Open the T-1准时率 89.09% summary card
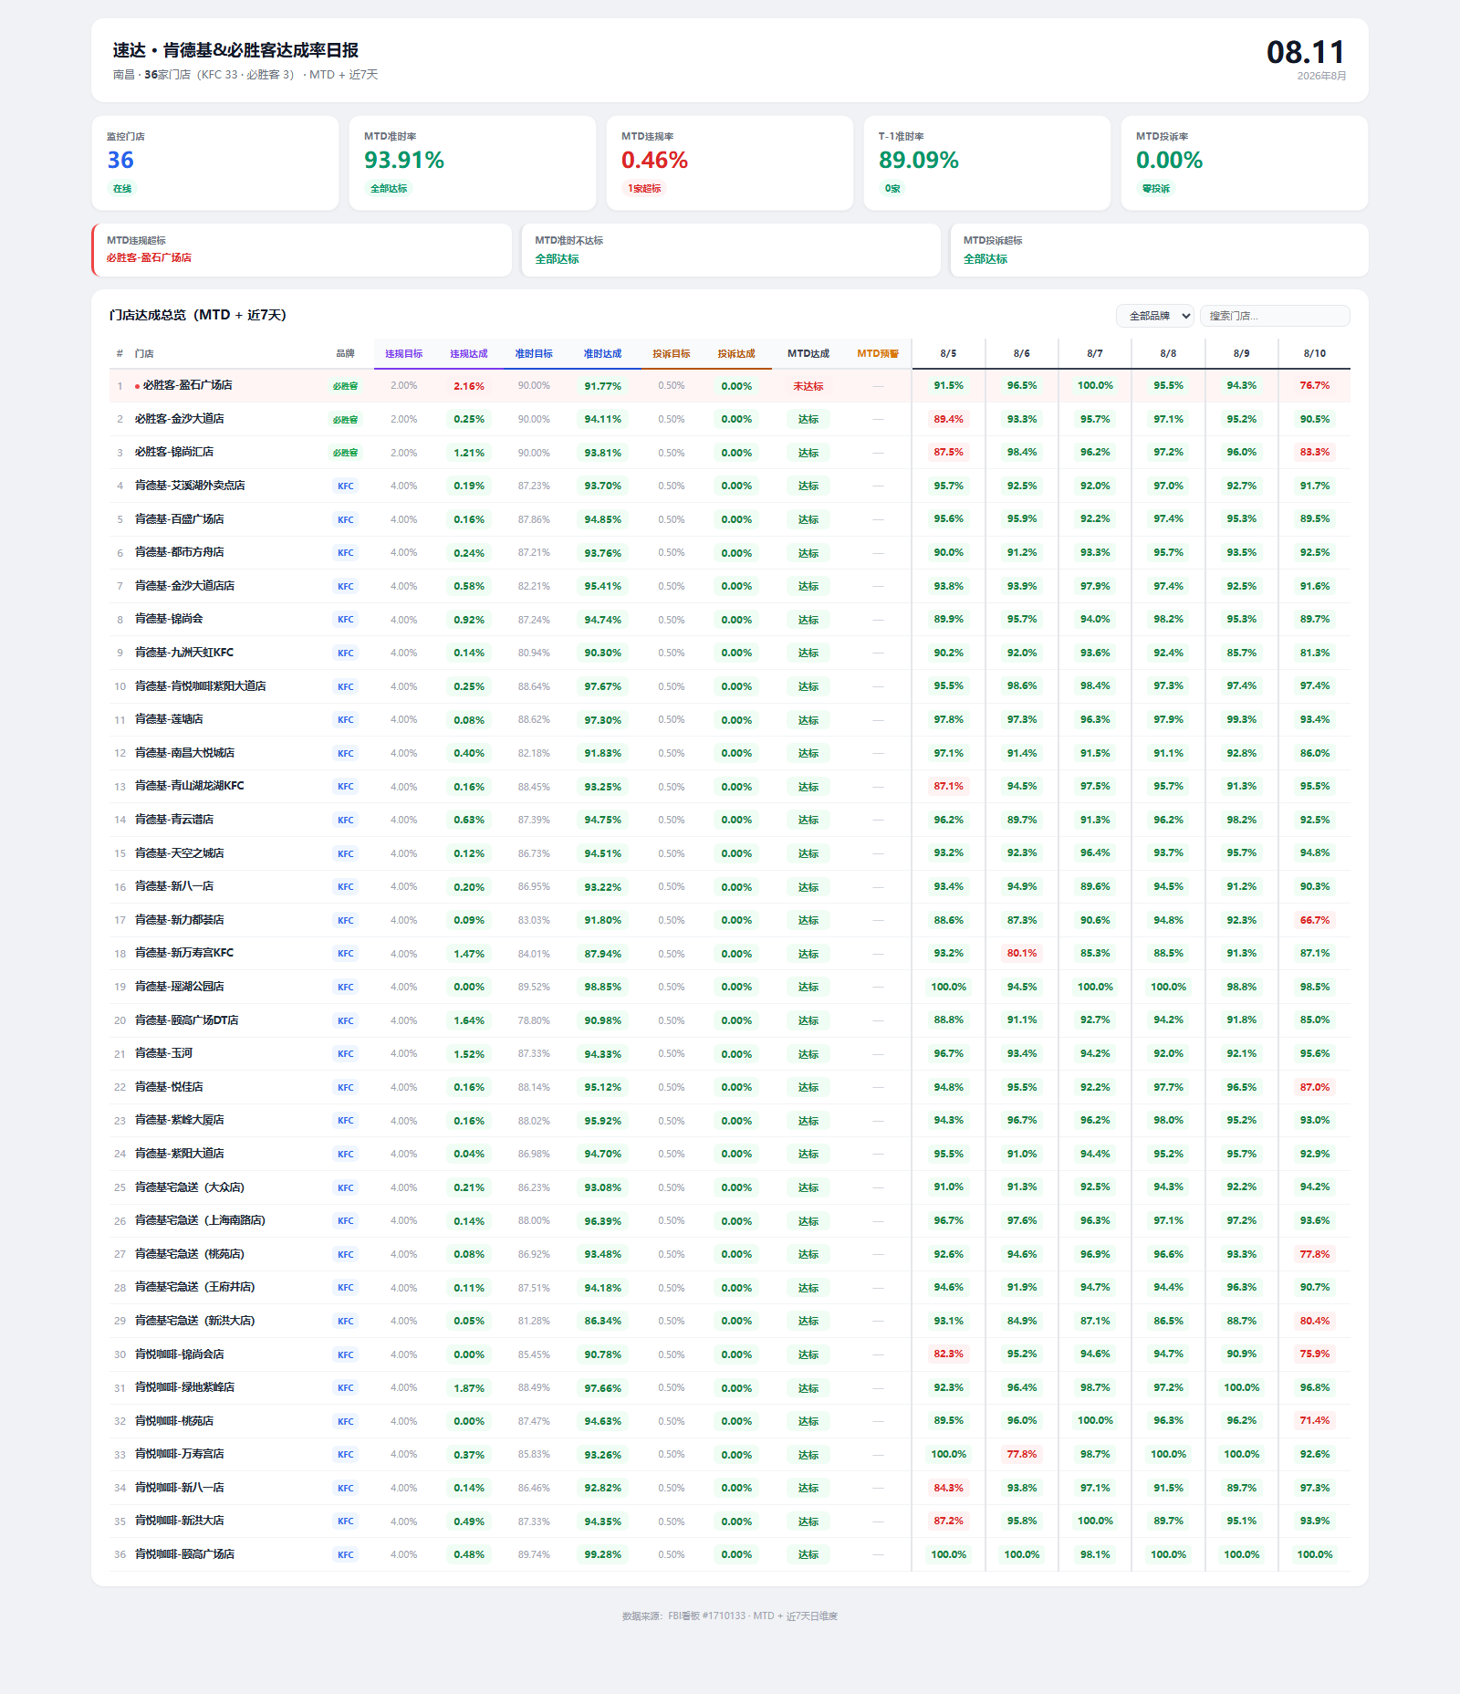Screen dimensions: 1460x1694 click(x=987, y=162)
